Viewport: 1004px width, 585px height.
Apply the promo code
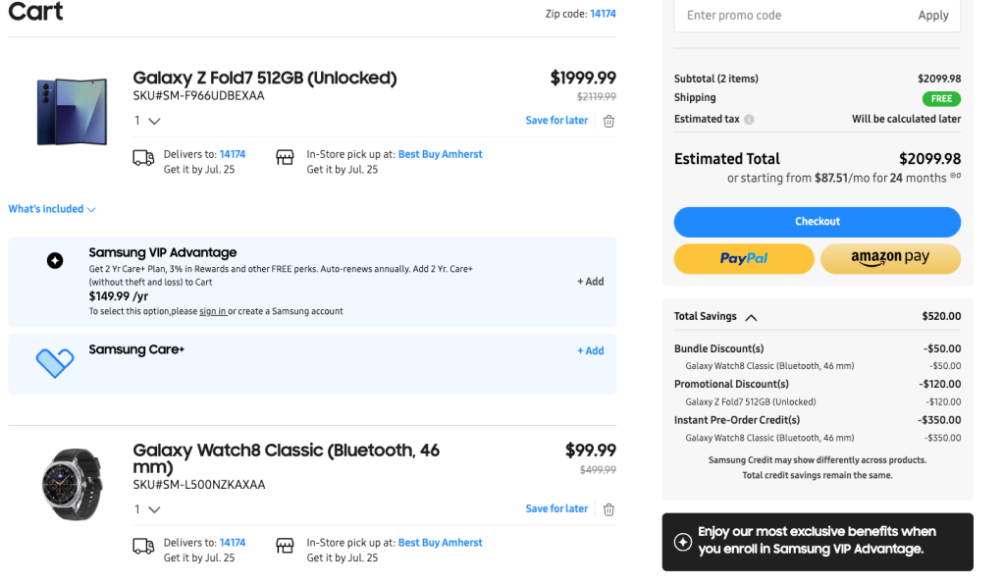932,15
